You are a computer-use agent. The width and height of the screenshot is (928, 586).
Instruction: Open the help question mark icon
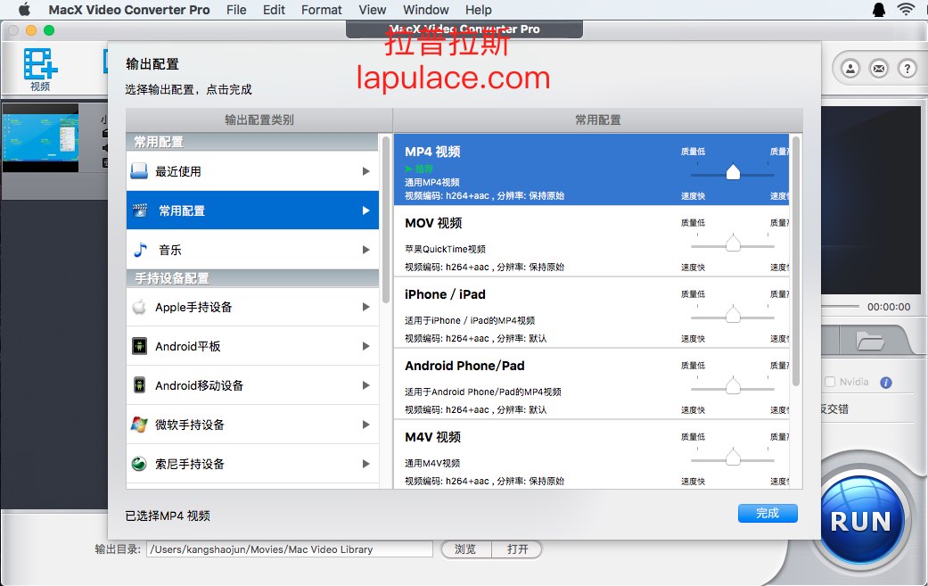coord(907,69)
